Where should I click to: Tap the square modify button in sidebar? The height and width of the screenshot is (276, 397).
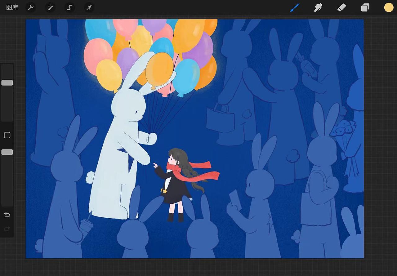7,135
